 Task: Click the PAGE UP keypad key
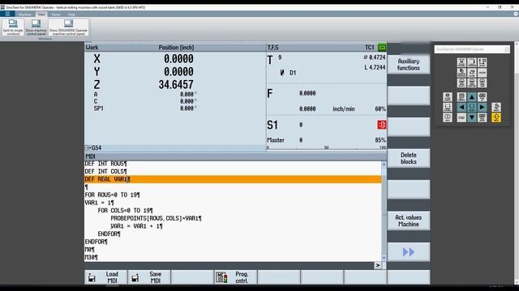(x=483, y=97)
